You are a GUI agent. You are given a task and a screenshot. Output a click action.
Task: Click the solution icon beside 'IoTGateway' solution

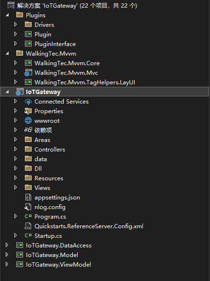click(x=12, y=6)
